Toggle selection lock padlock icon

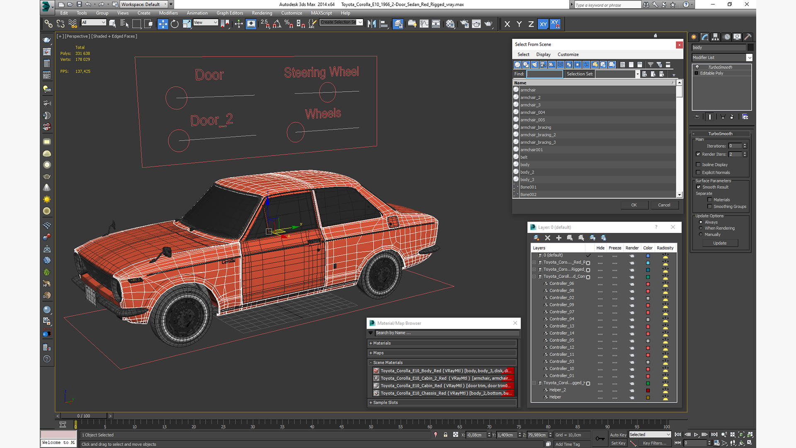[446, 435]
